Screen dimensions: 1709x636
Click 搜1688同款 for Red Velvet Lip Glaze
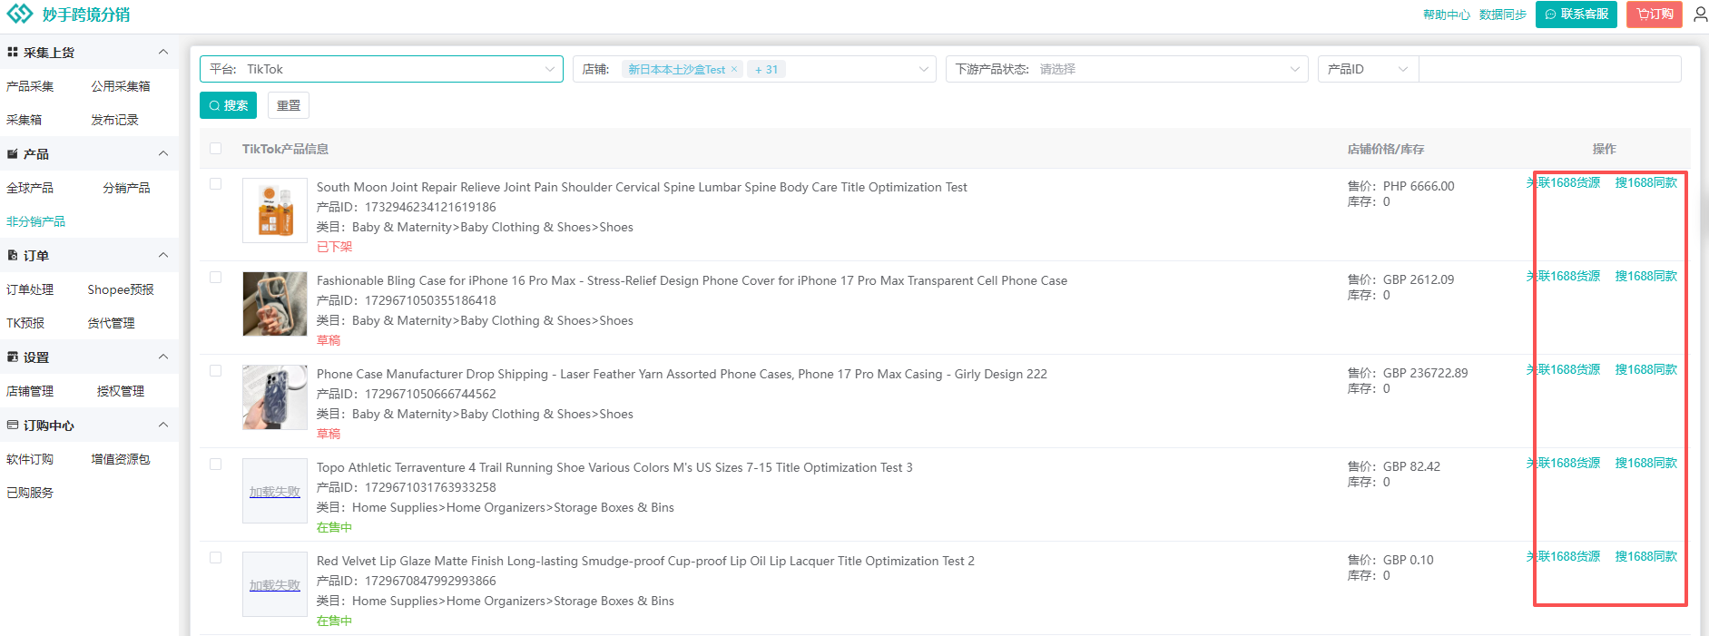click(1646, 557)
